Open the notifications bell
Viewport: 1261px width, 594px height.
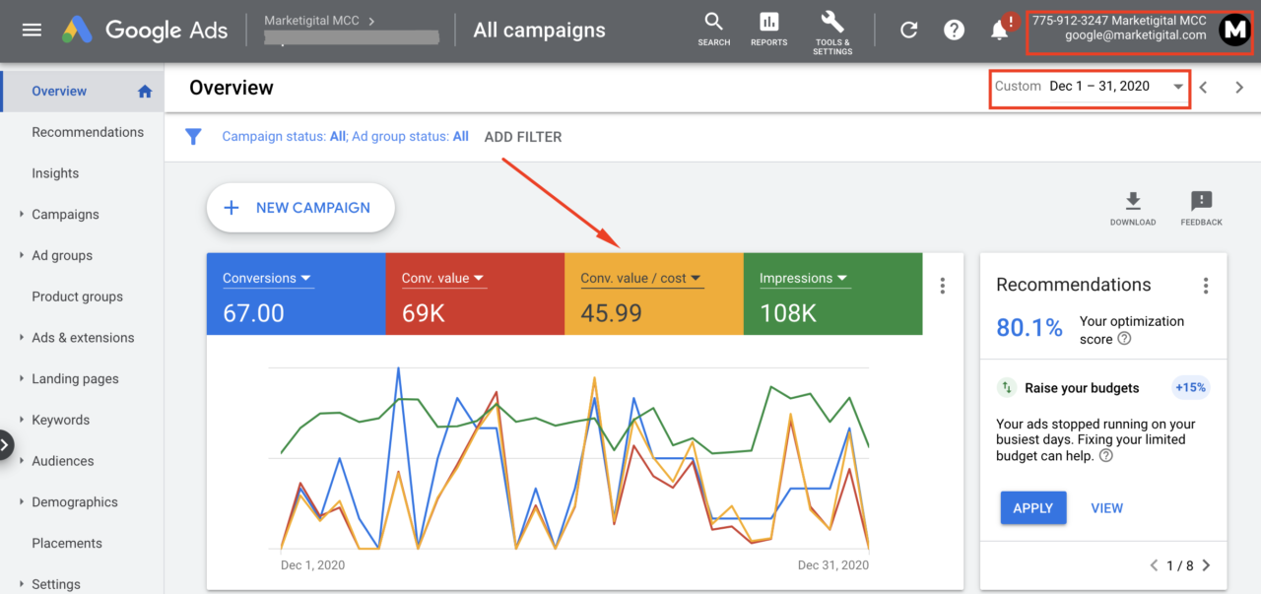pos(1000,29)
